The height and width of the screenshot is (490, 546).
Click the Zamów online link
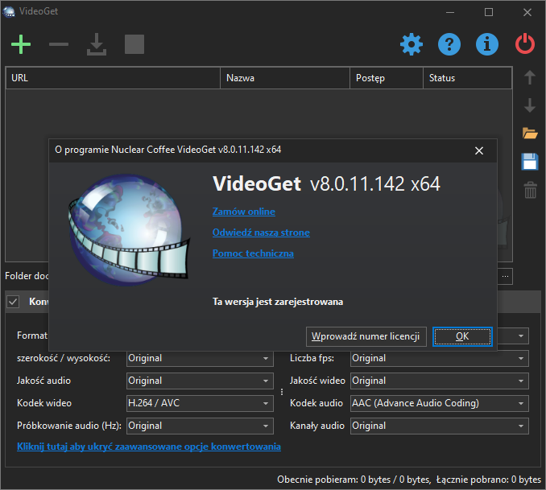pos(244,212)
